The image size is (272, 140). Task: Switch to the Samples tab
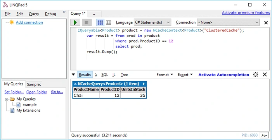point(34,84)
